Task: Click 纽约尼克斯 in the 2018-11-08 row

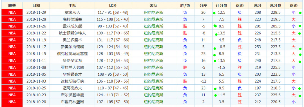Action: tap(154, 68)
